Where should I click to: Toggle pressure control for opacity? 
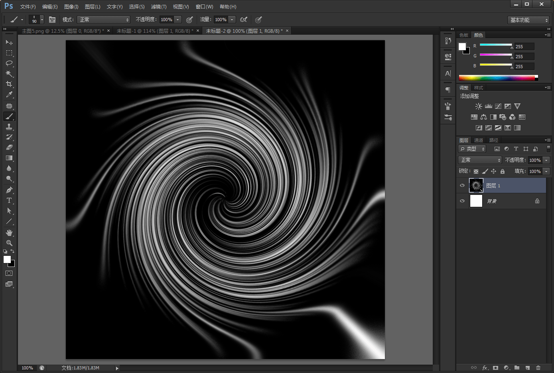[x=189, y=20]
